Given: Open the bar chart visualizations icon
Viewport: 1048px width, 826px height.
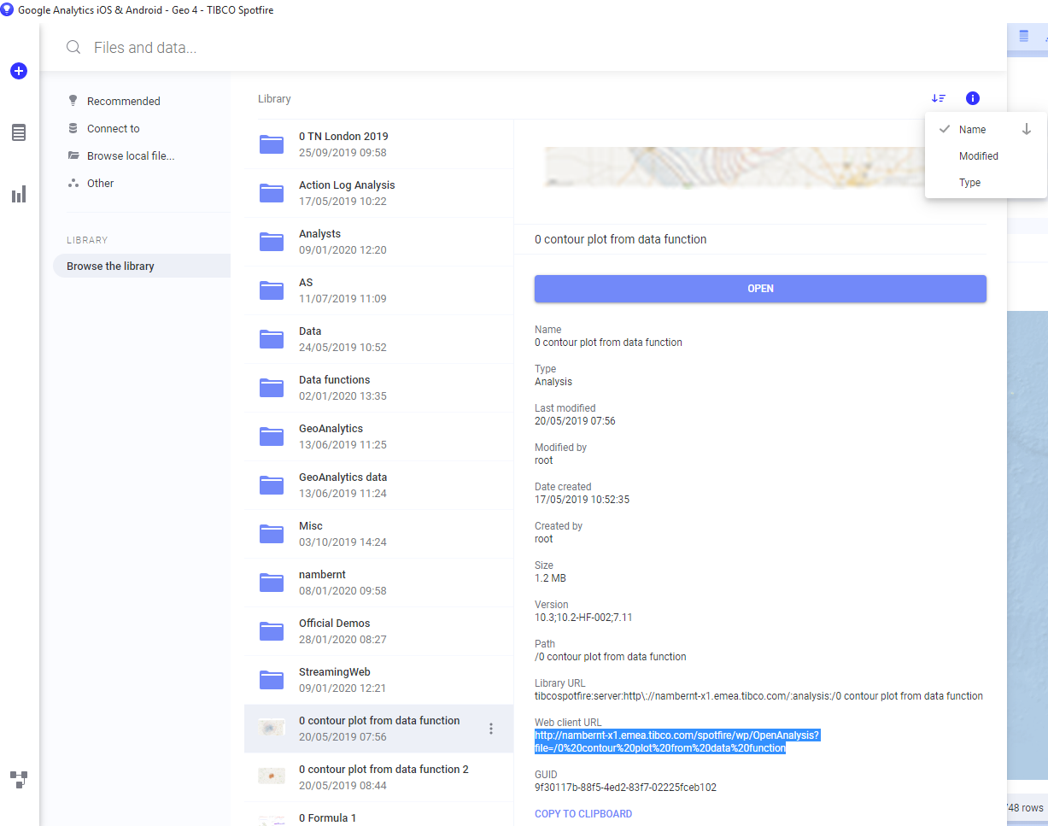Looking at the screenshot, I should point(19,194).
